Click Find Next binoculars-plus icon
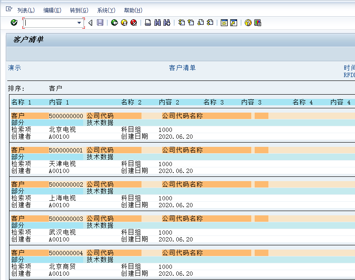The height and width of the screenshot is (280, 355). (x=167, y=23)
